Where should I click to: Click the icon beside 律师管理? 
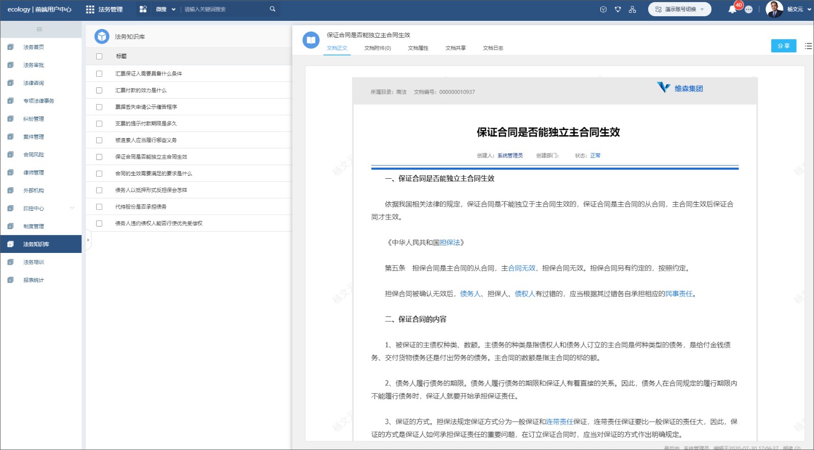(x=11, y=173)
